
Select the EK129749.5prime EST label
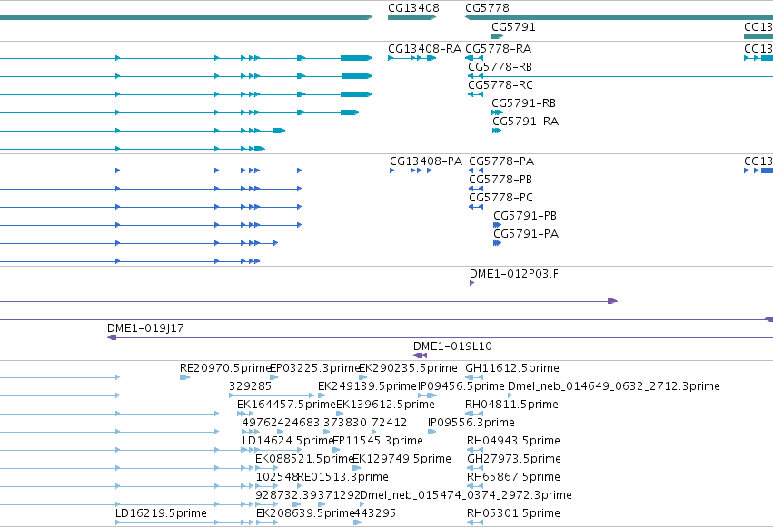[x=401, y=459]
